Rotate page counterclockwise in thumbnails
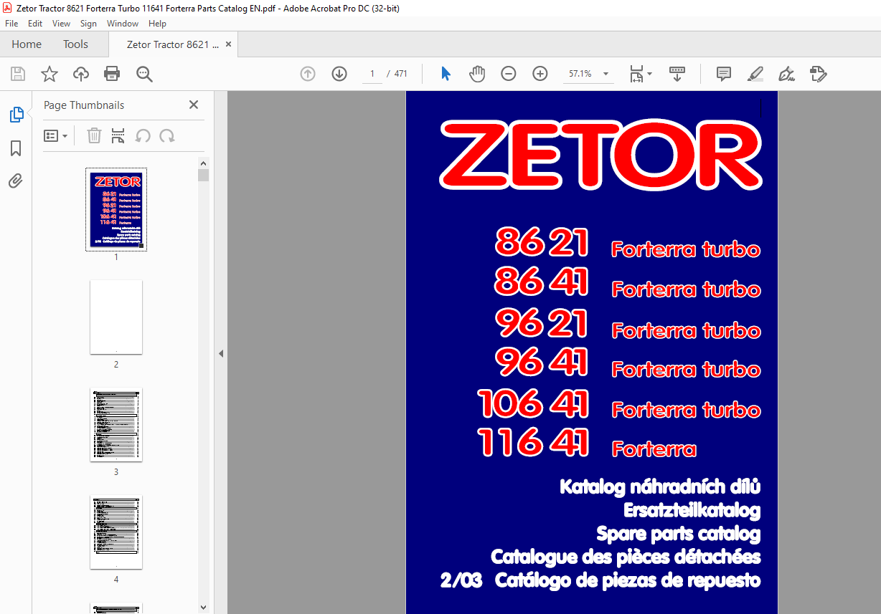Screen dimensions: 881x614 click(x=143, y=135)
